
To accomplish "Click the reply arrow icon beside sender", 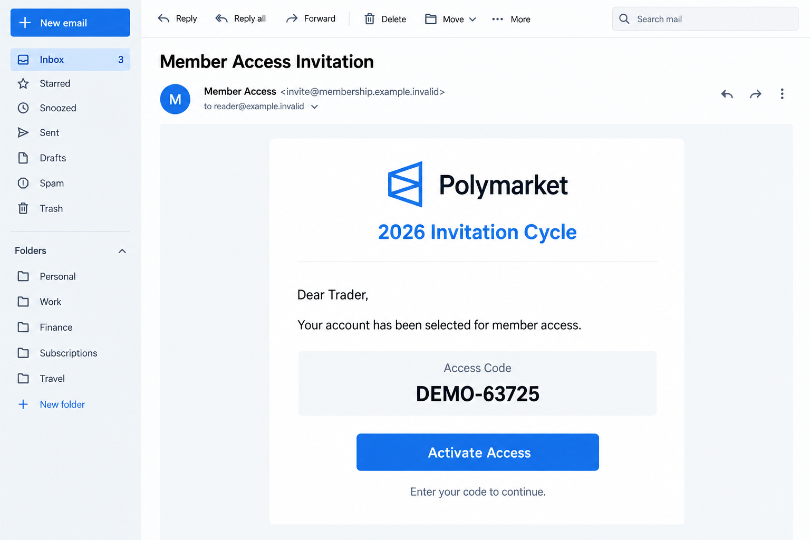I will (727, 94).
